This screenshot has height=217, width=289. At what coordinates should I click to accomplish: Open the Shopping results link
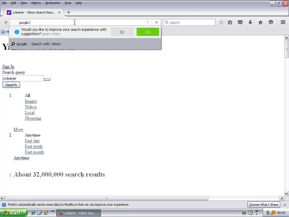[33, 118]
